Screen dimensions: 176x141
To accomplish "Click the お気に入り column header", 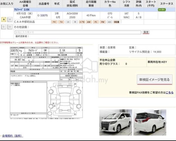I will click(x=7, y=4).
